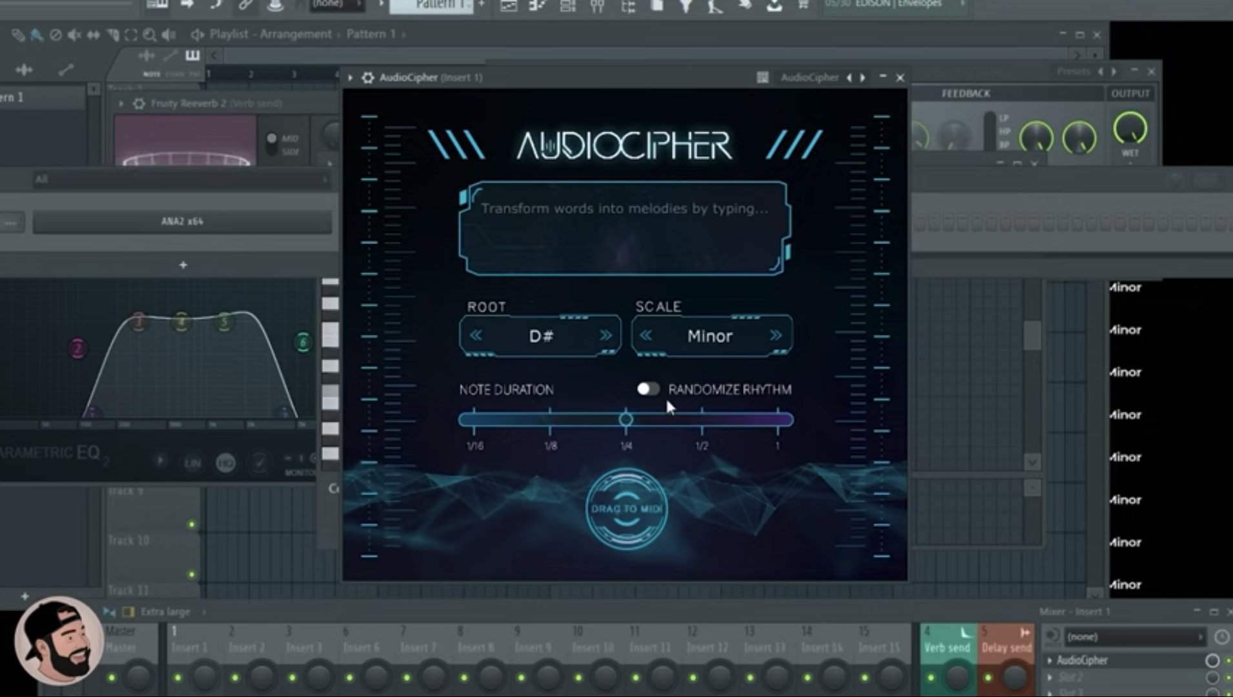The image size is (1233, 697).
Task: Select Pattern 1 in the Playlist header
Action: click(x=370, y=34)
